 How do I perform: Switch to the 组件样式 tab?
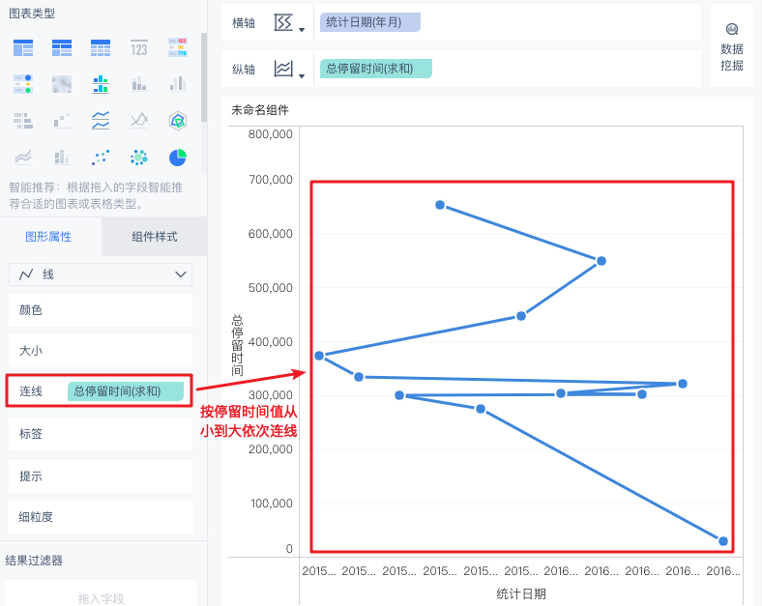point(155,237)
